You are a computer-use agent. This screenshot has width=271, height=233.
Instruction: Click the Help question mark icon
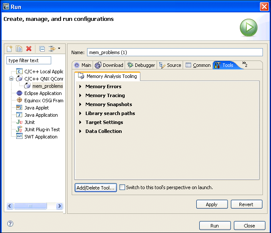pos(10,224)
